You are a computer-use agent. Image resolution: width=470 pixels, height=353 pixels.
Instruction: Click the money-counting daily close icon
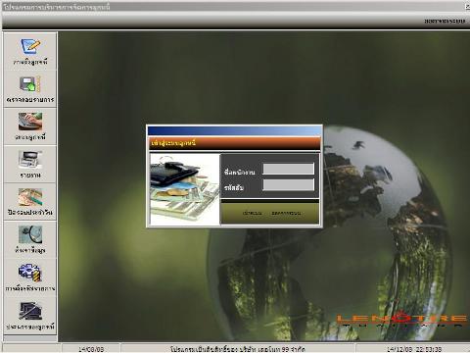coord(30,197)
